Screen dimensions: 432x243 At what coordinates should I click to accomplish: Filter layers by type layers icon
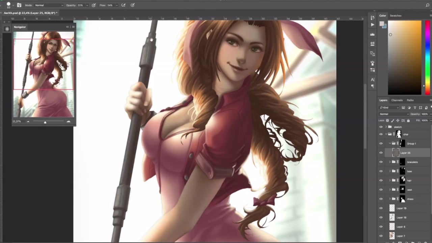(x=415, y=108)
